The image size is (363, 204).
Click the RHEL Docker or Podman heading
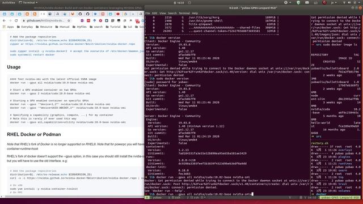[34, 134]
